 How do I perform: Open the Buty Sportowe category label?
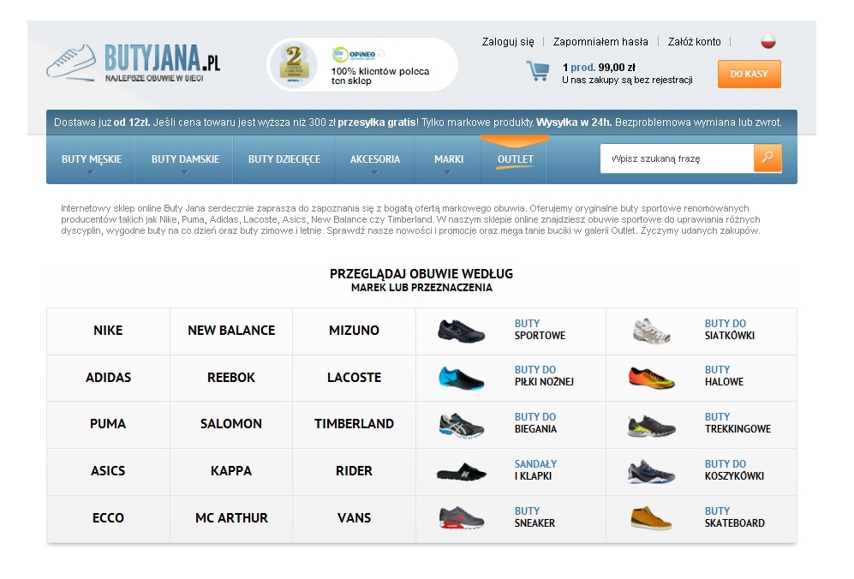[540, 330]
